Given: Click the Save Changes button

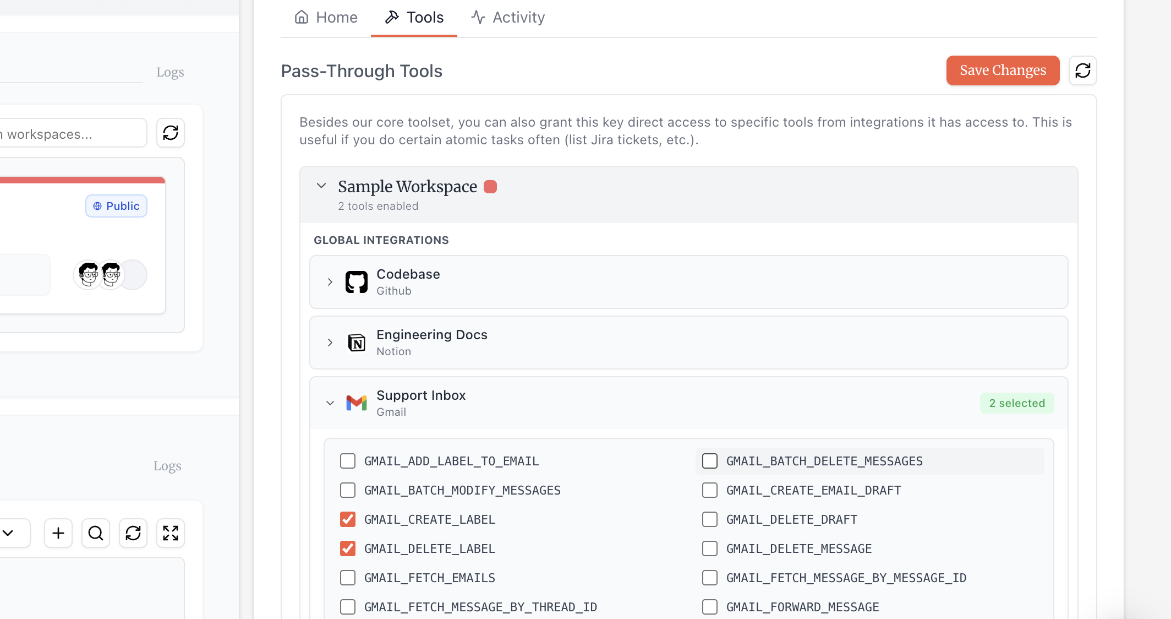Looking at the screenshot, I should 1003,70.
